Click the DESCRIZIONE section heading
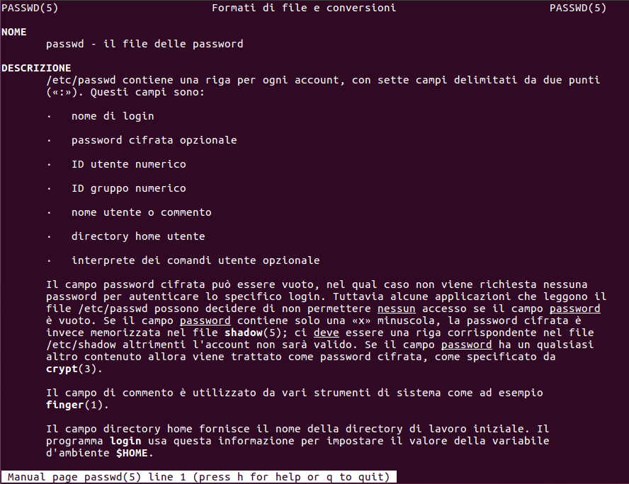This screenshot has width=629, height=484. coord(36,68)
